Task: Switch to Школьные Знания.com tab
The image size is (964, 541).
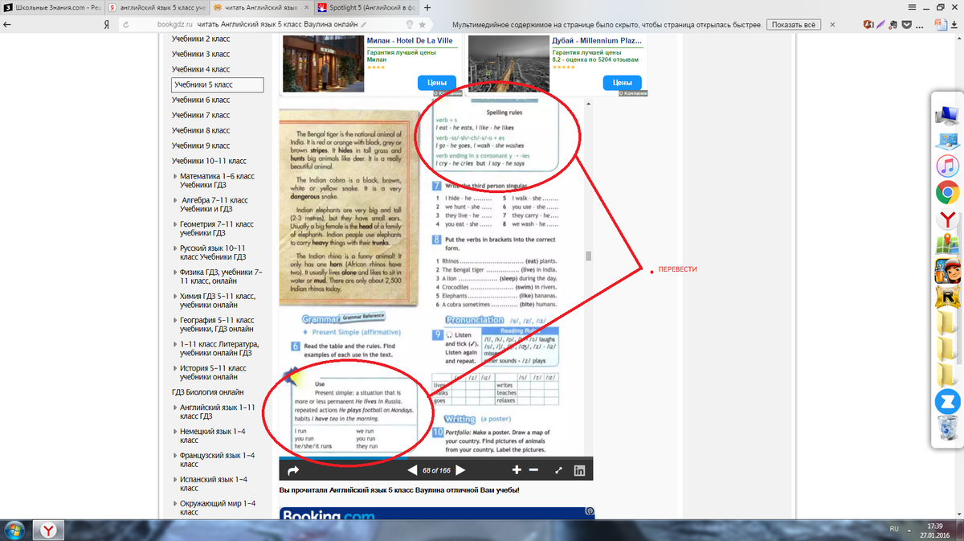Action: 53,7
